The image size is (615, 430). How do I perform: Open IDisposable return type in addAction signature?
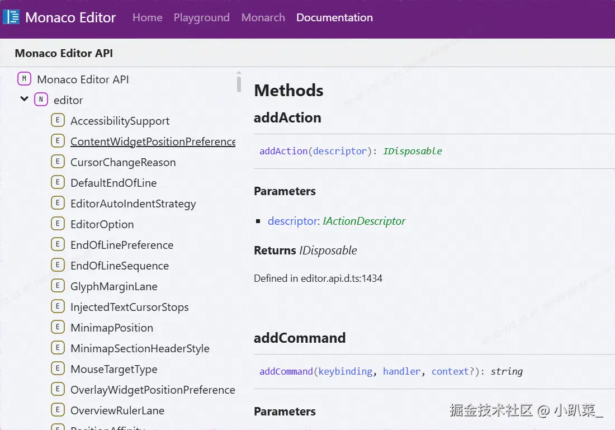413,151
